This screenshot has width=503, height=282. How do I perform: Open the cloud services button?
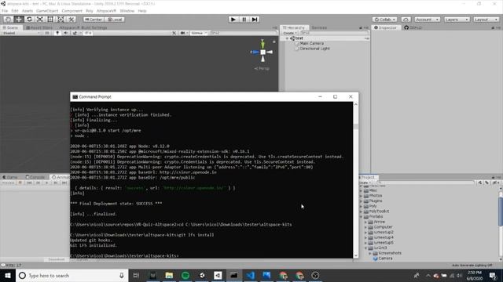point(406,20)
